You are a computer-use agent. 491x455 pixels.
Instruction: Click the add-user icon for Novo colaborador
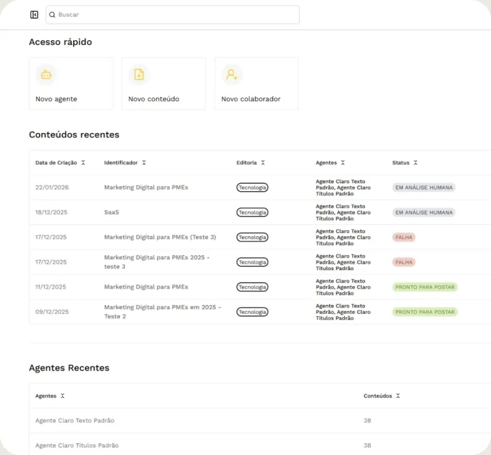[x=232, y=74]
